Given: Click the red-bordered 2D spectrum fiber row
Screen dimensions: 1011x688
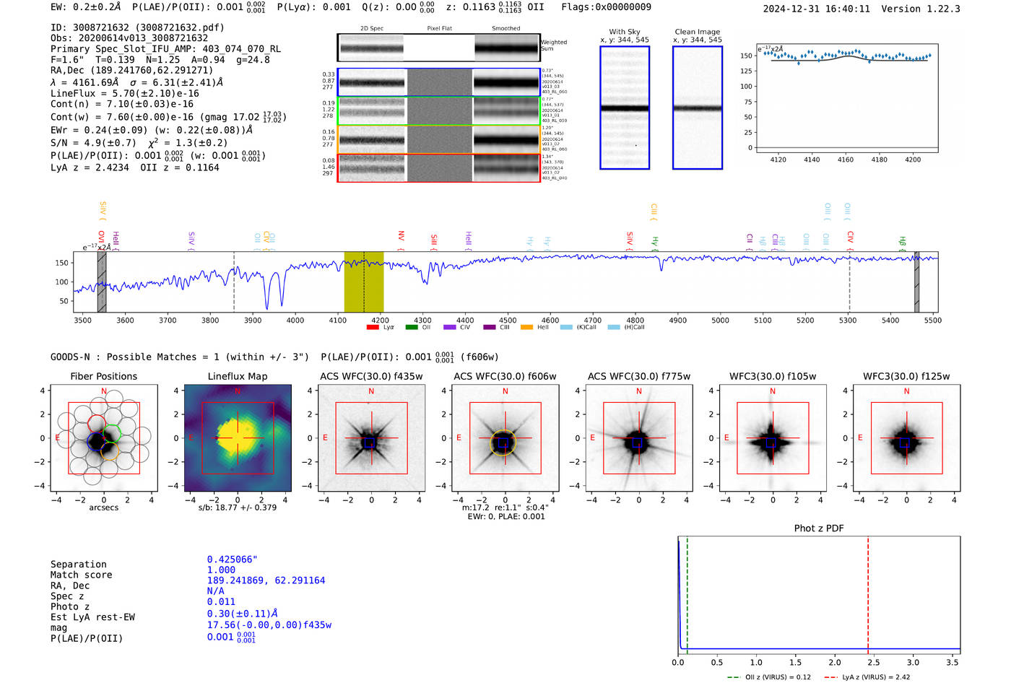Looking at the screenshot, I should [x=439, y=167].
